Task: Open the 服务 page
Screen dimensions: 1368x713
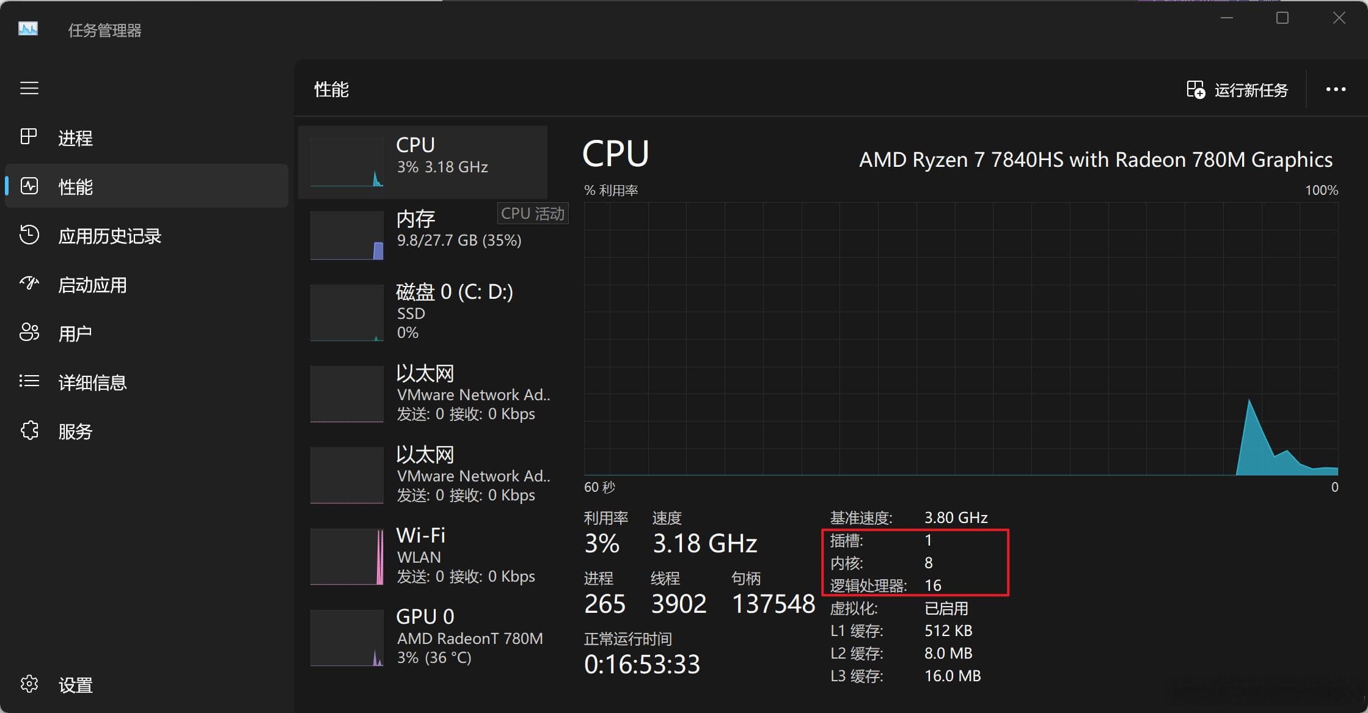Action: click(x=147, y=431)
